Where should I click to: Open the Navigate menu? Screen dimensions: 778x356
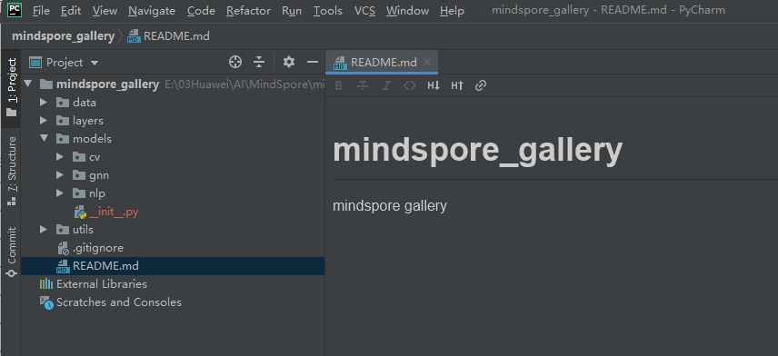(152, 10)
